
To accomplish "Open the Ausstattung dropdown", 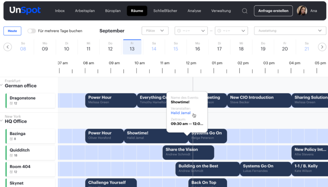I will [290, 31].
